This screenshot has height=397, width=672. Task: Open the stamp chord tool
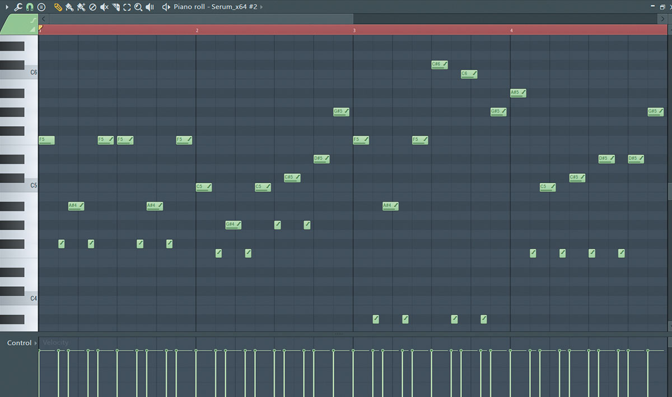click(x=41, y=7)
